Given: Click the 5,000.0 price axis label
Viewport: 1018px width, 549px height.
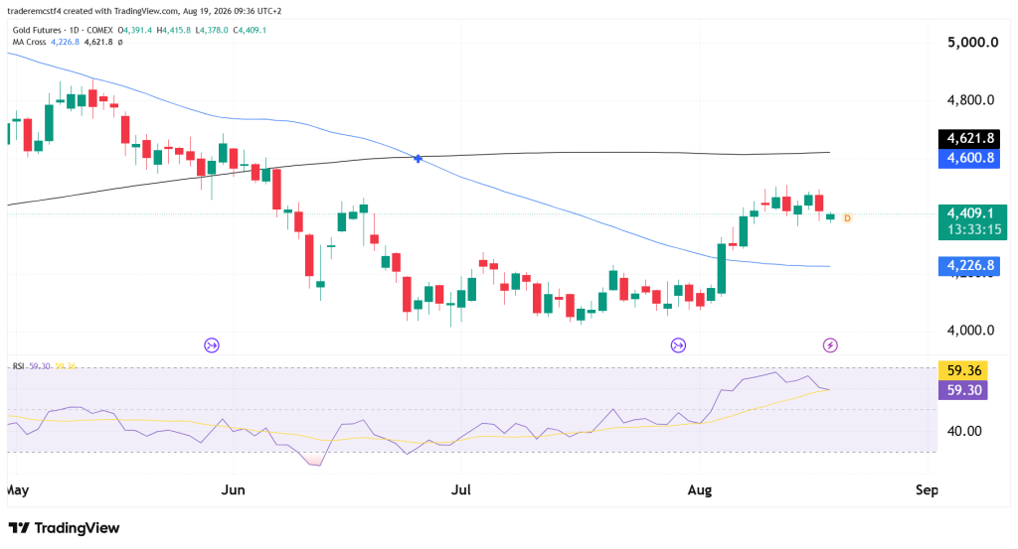Looking at the screenshot, I should 972,43.
